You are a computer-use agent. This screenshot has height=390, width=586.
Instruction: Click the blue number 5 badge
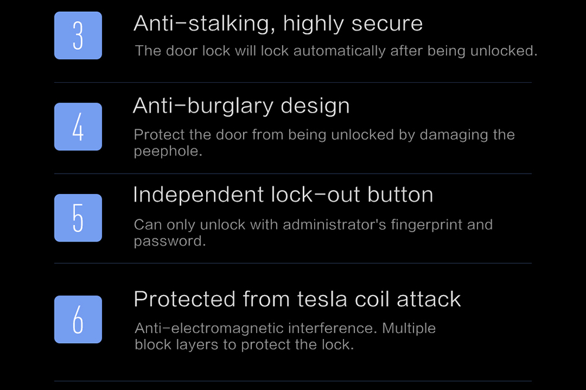[x=78, y=218]
